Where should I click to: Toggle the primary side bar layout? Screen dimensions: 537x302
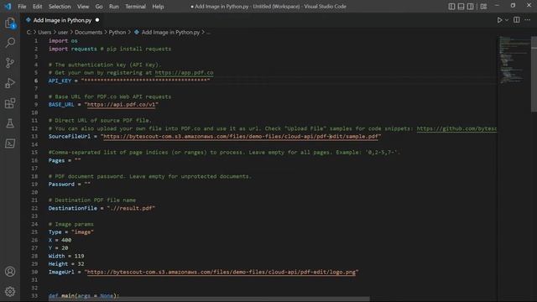pyautogui.click(x=451, y=6)
